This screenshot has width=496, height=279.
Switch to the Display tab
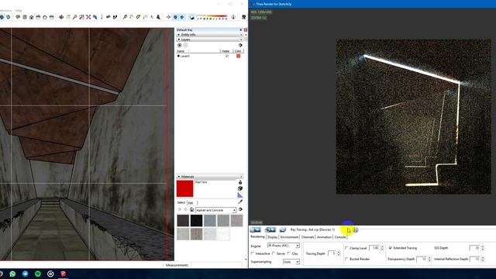pos(272,237)
